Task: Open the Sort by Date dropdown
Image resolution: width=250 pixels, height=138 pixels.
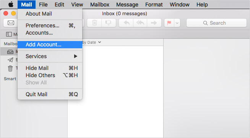Action: click(x=92, y=42)
